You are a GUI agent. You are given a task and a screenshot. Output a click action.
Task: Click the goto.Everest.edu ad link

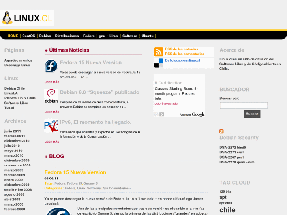[x=166, y=104]
